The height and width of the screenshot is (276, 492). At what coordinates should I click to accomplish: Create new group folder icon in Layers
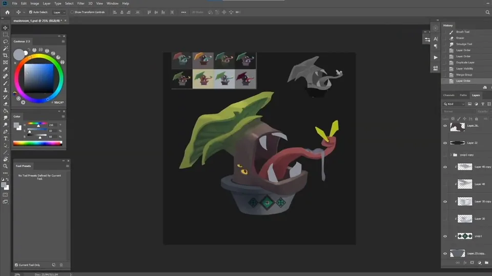point(486,263)
